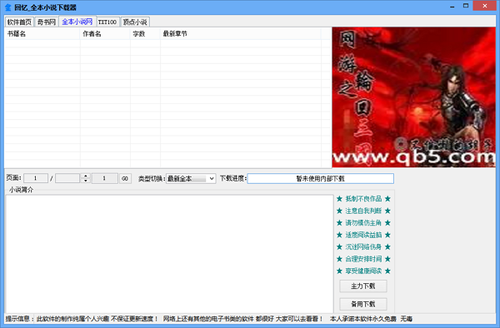Maximize the downloader window
This screenshot has height=328, width=500.
[x=466, y=6]
